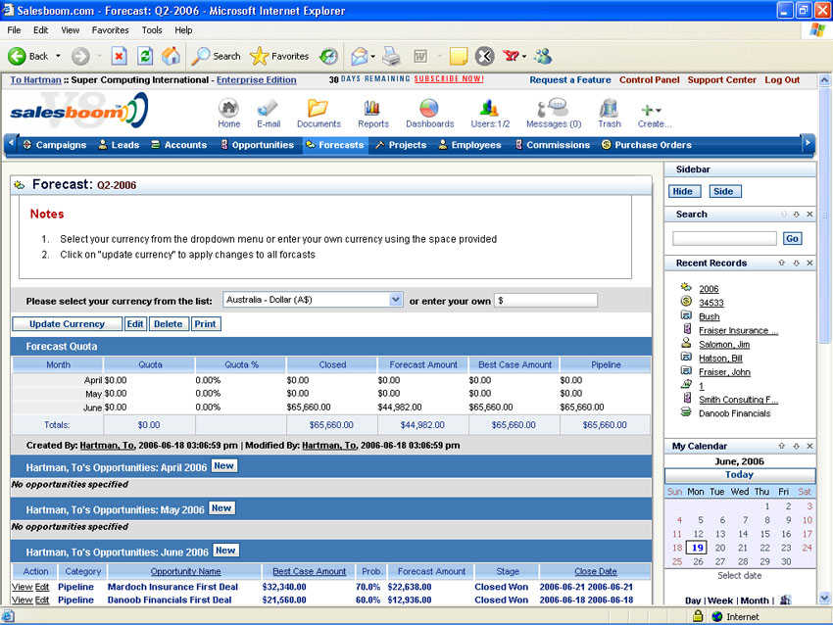
Task: Open the Home icon in Salesboom toolbar
Action: coord(228,110)
